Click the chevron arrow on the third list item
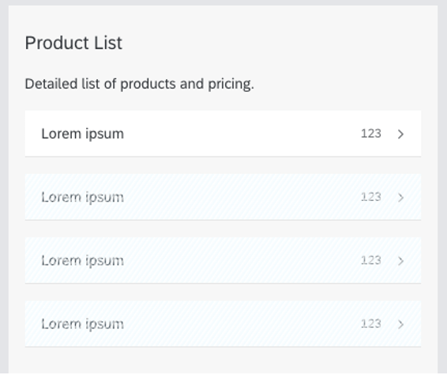The width and height of the screenshot is (447, 375). [400, 261]
